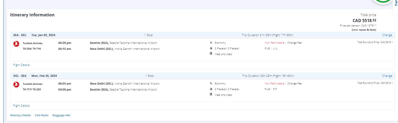Click the return Non Refundable label

274,84
